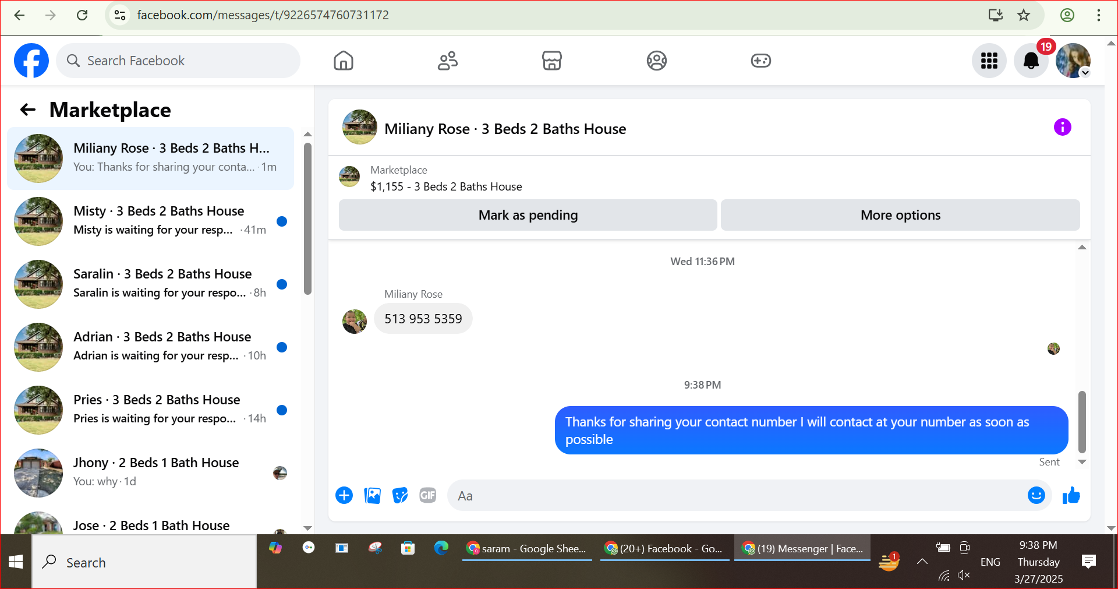
Task: Click the conversation list scrollbar thumb
Action: point(307,219)
